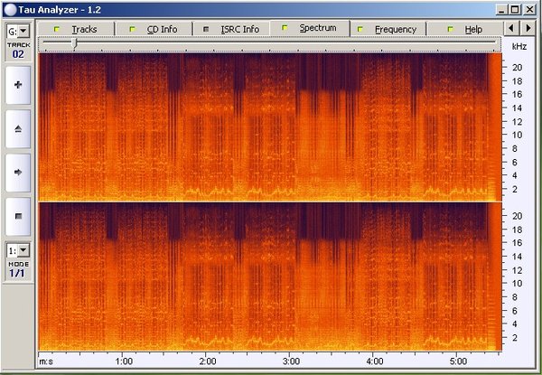This screenshot has height=375, width=542.
Task: Open the ISRC Info tab
Action: coord(231,30)
